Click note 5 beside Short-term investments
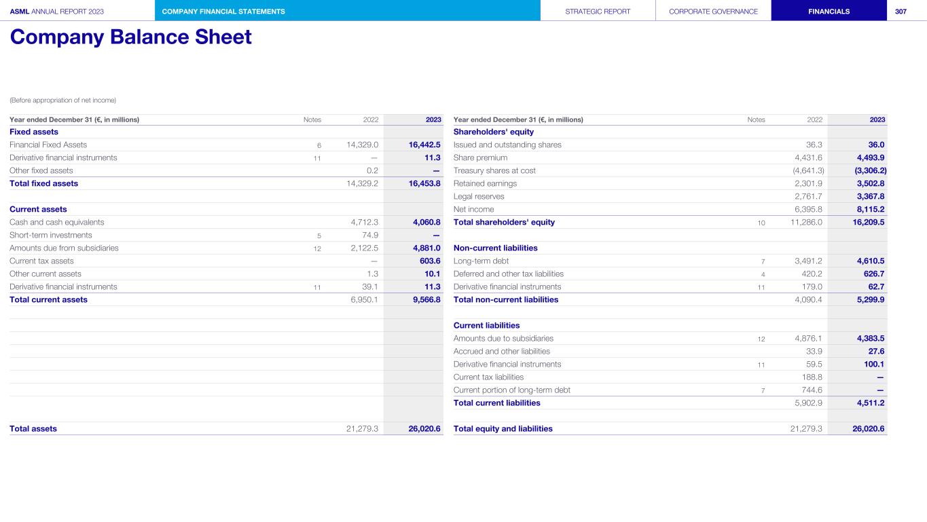927x522 pixels. [319, 236]
